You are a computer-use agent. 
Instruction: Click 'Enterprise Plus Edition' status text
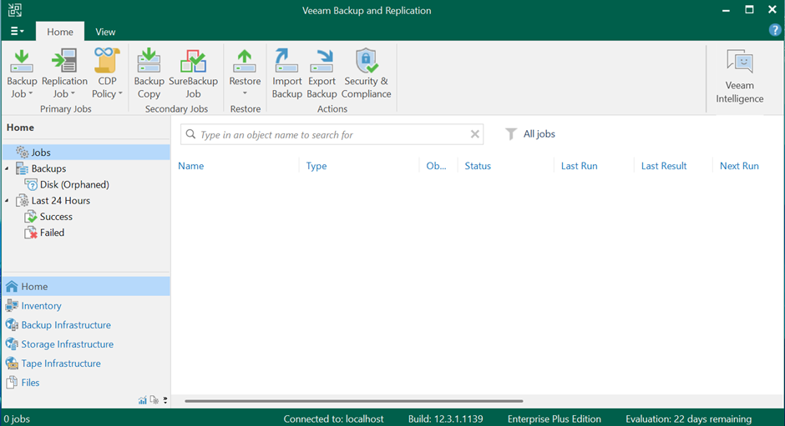555,419
